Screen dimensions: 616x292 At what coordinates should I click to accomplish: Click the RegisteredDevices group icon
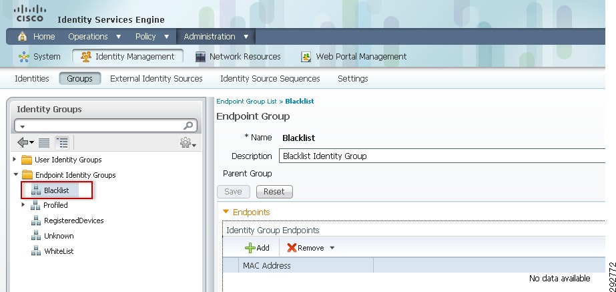pos(36,221)
